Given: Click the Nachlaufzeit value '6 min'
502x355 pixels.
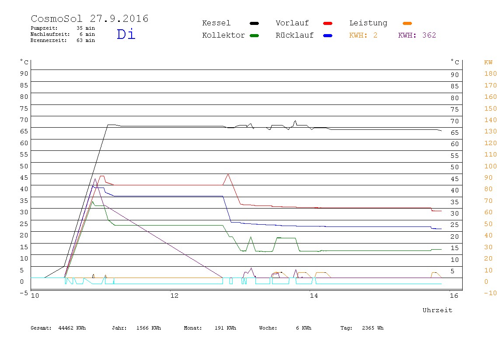Looking at the screenshot, I should coord(87,34).
